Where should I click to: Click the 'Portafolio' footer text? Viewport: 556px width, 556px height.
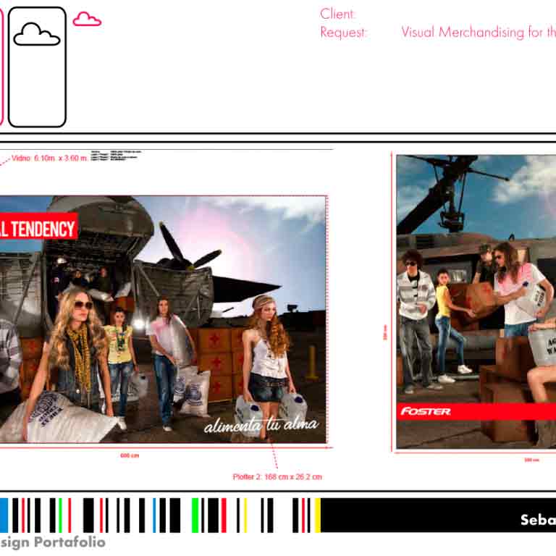[x=71, y=542]
